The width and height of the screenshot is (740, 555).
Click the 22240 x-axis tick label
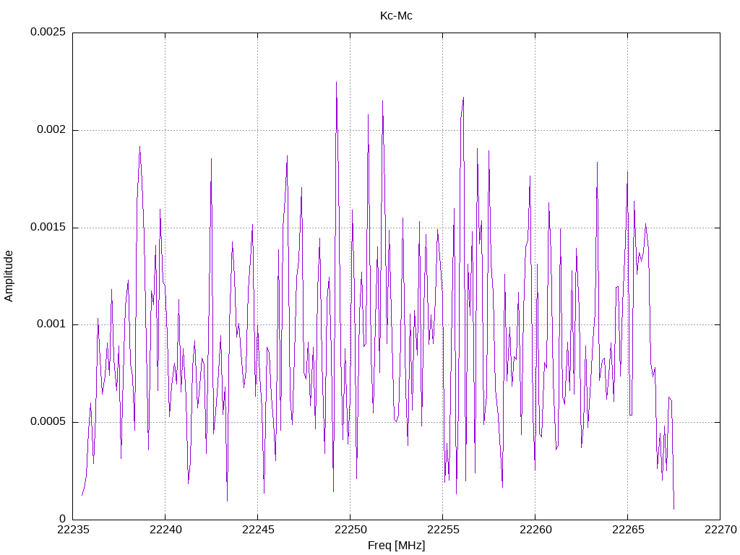pos(165,530)
